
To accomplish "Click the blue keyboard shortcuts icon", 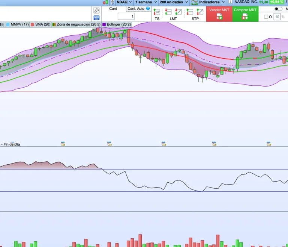I will point(96,18).
